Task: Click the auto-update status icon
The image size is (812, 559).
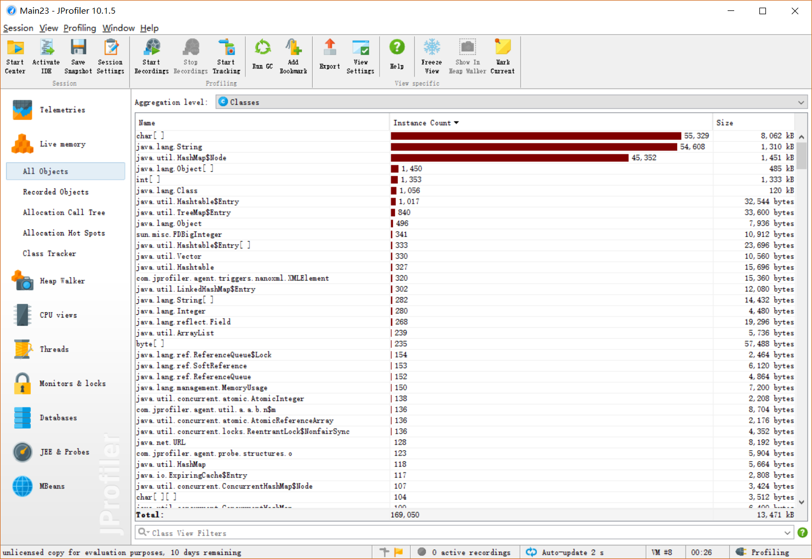Action: pyautogui.click(x=531, y=552)
